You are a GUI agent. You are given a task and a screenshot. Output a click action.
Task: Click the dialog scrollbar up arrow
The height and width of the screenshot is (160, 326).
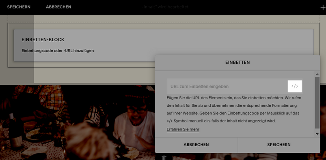tap(317, 74)
